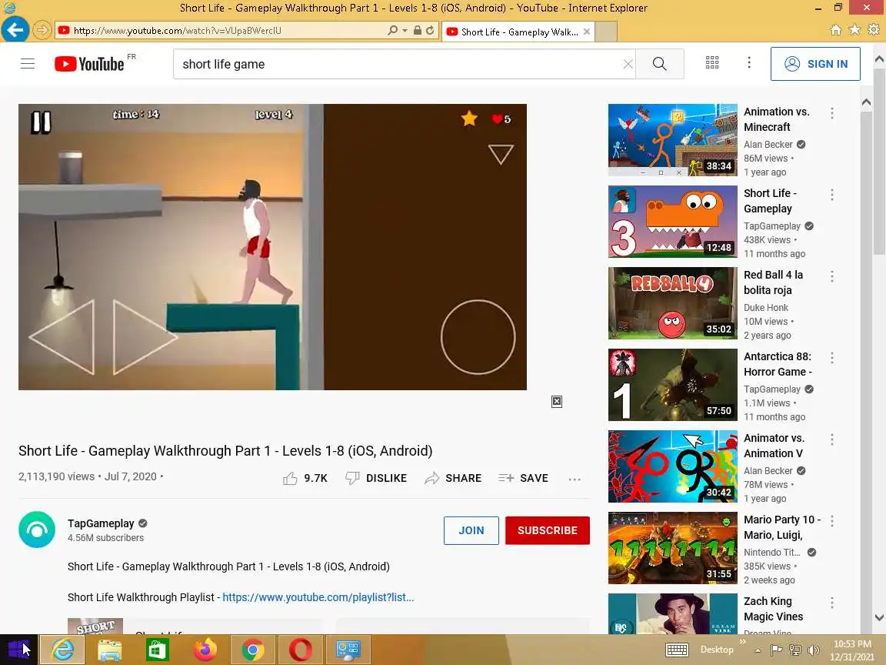Click SAVE to playlist

click(x=523, y=479)
